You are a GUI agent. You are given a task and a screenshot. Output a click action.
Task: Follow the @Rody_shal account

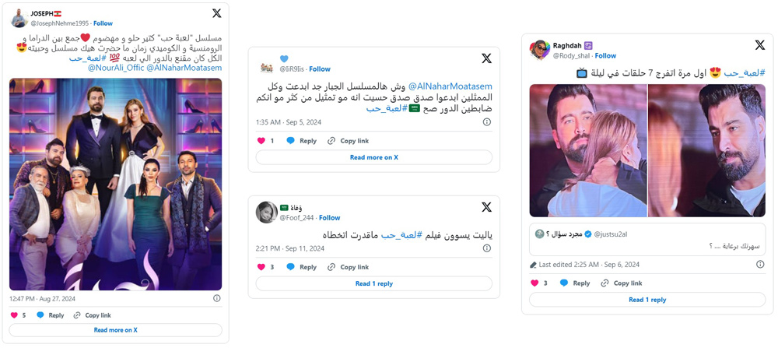click(x=605, y=55)
